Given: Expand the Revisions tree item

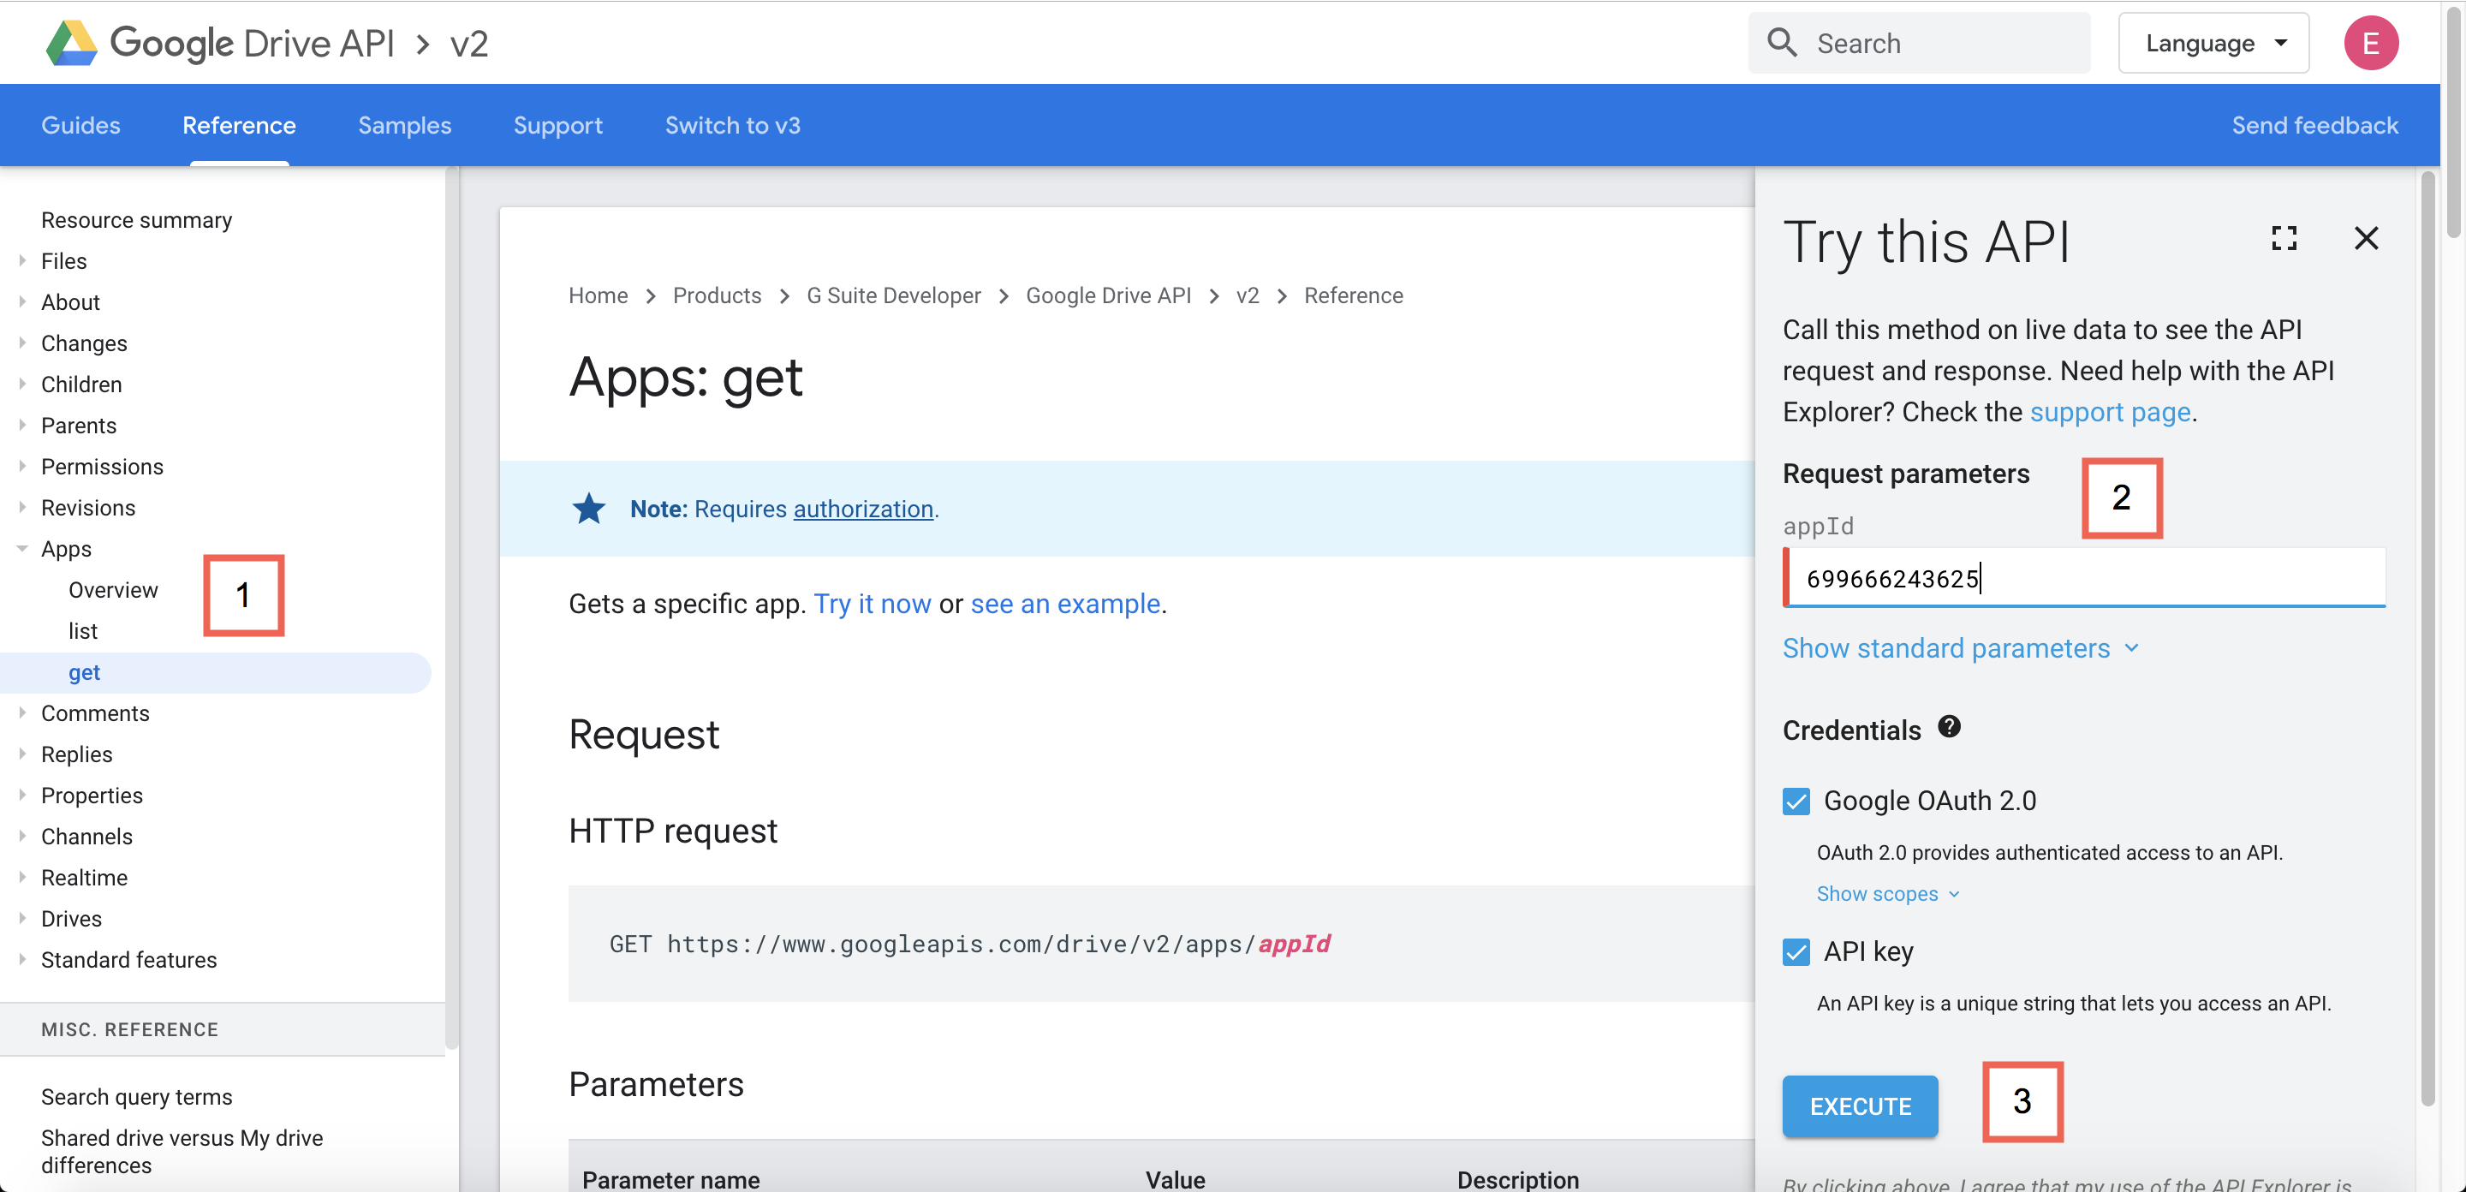Looking at the screenshot, I should coord(22,508).
